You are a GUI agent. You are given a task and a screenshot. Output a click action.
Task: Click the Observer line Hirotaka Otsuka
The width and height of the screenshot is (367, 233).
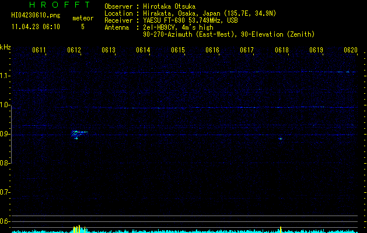tap(150, 6)
